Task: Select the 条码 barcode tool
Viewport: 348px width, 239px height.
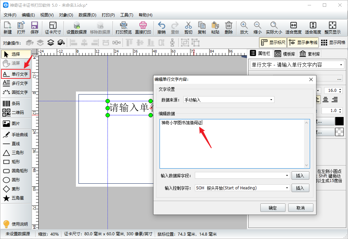Action: click(15, 104)
